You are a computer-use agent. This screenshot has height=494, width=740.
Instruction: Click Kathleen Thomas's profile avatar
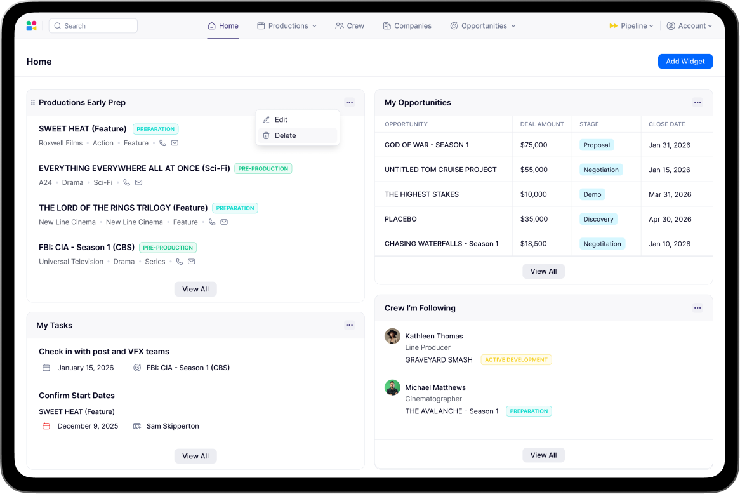392,337
